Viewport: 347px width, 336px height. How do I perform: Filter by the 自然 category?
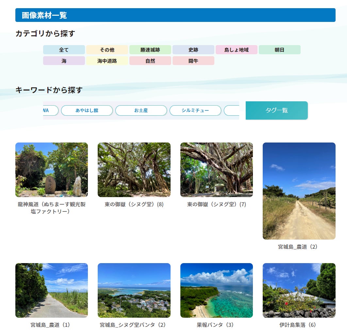pos(150,60)
